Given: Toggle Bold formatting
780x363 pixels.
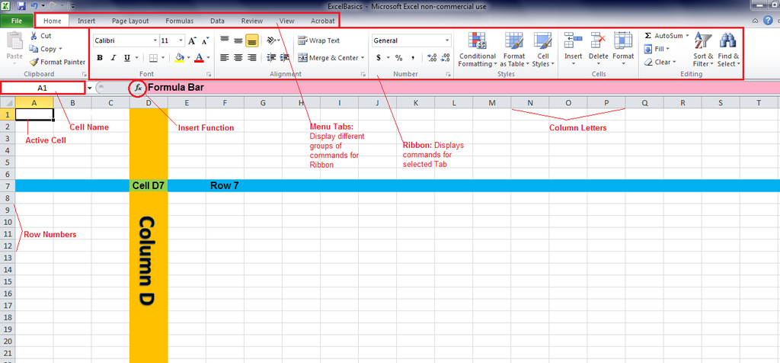Looking at the screenshot, I should [100, 58].
